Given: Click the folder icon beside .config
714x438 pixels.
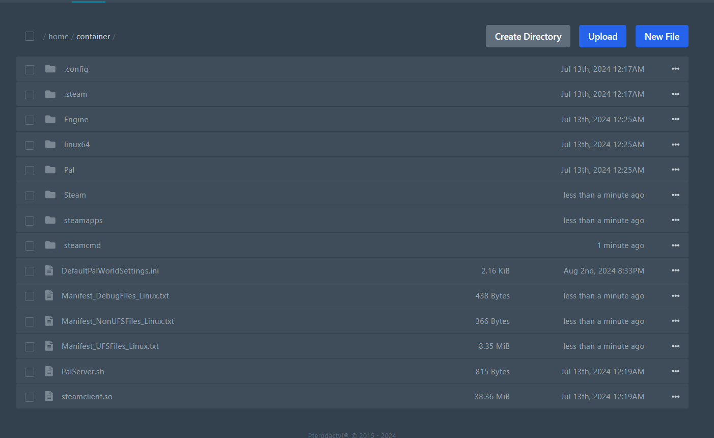Looking at the screenshot, I should pos(50,69).
